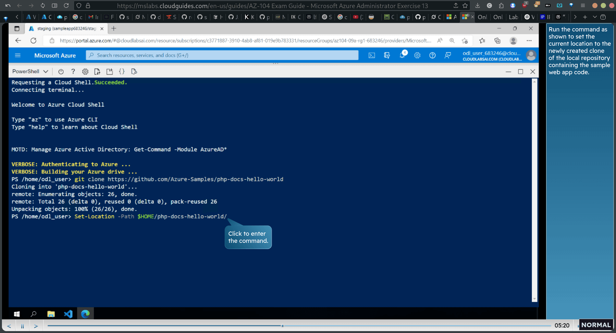
Task: Open Azure notifications bell
Action: pos(402,55)
